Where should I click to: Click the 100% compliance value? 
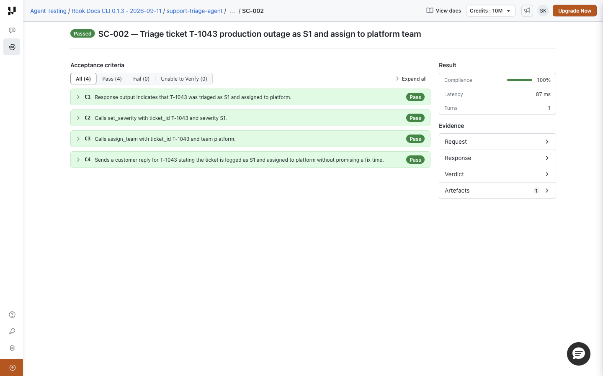(x=544, y=80)
